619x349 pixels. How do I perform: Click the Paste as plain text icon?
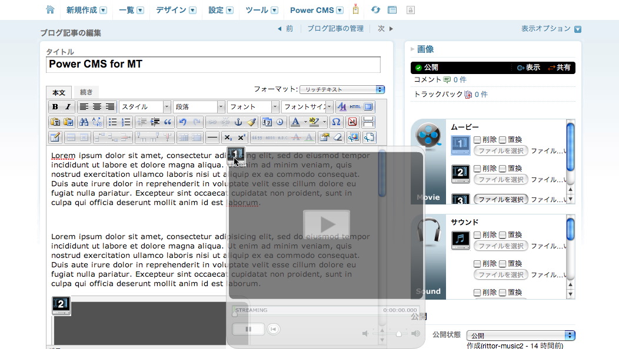pos(55,122)
